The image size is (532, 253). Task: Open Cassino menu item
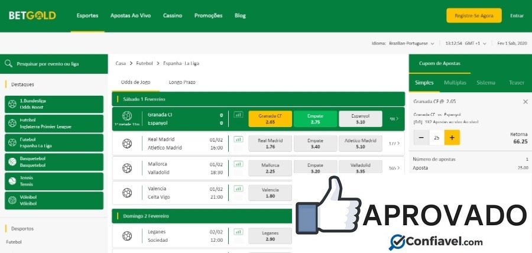coord(173,15)
